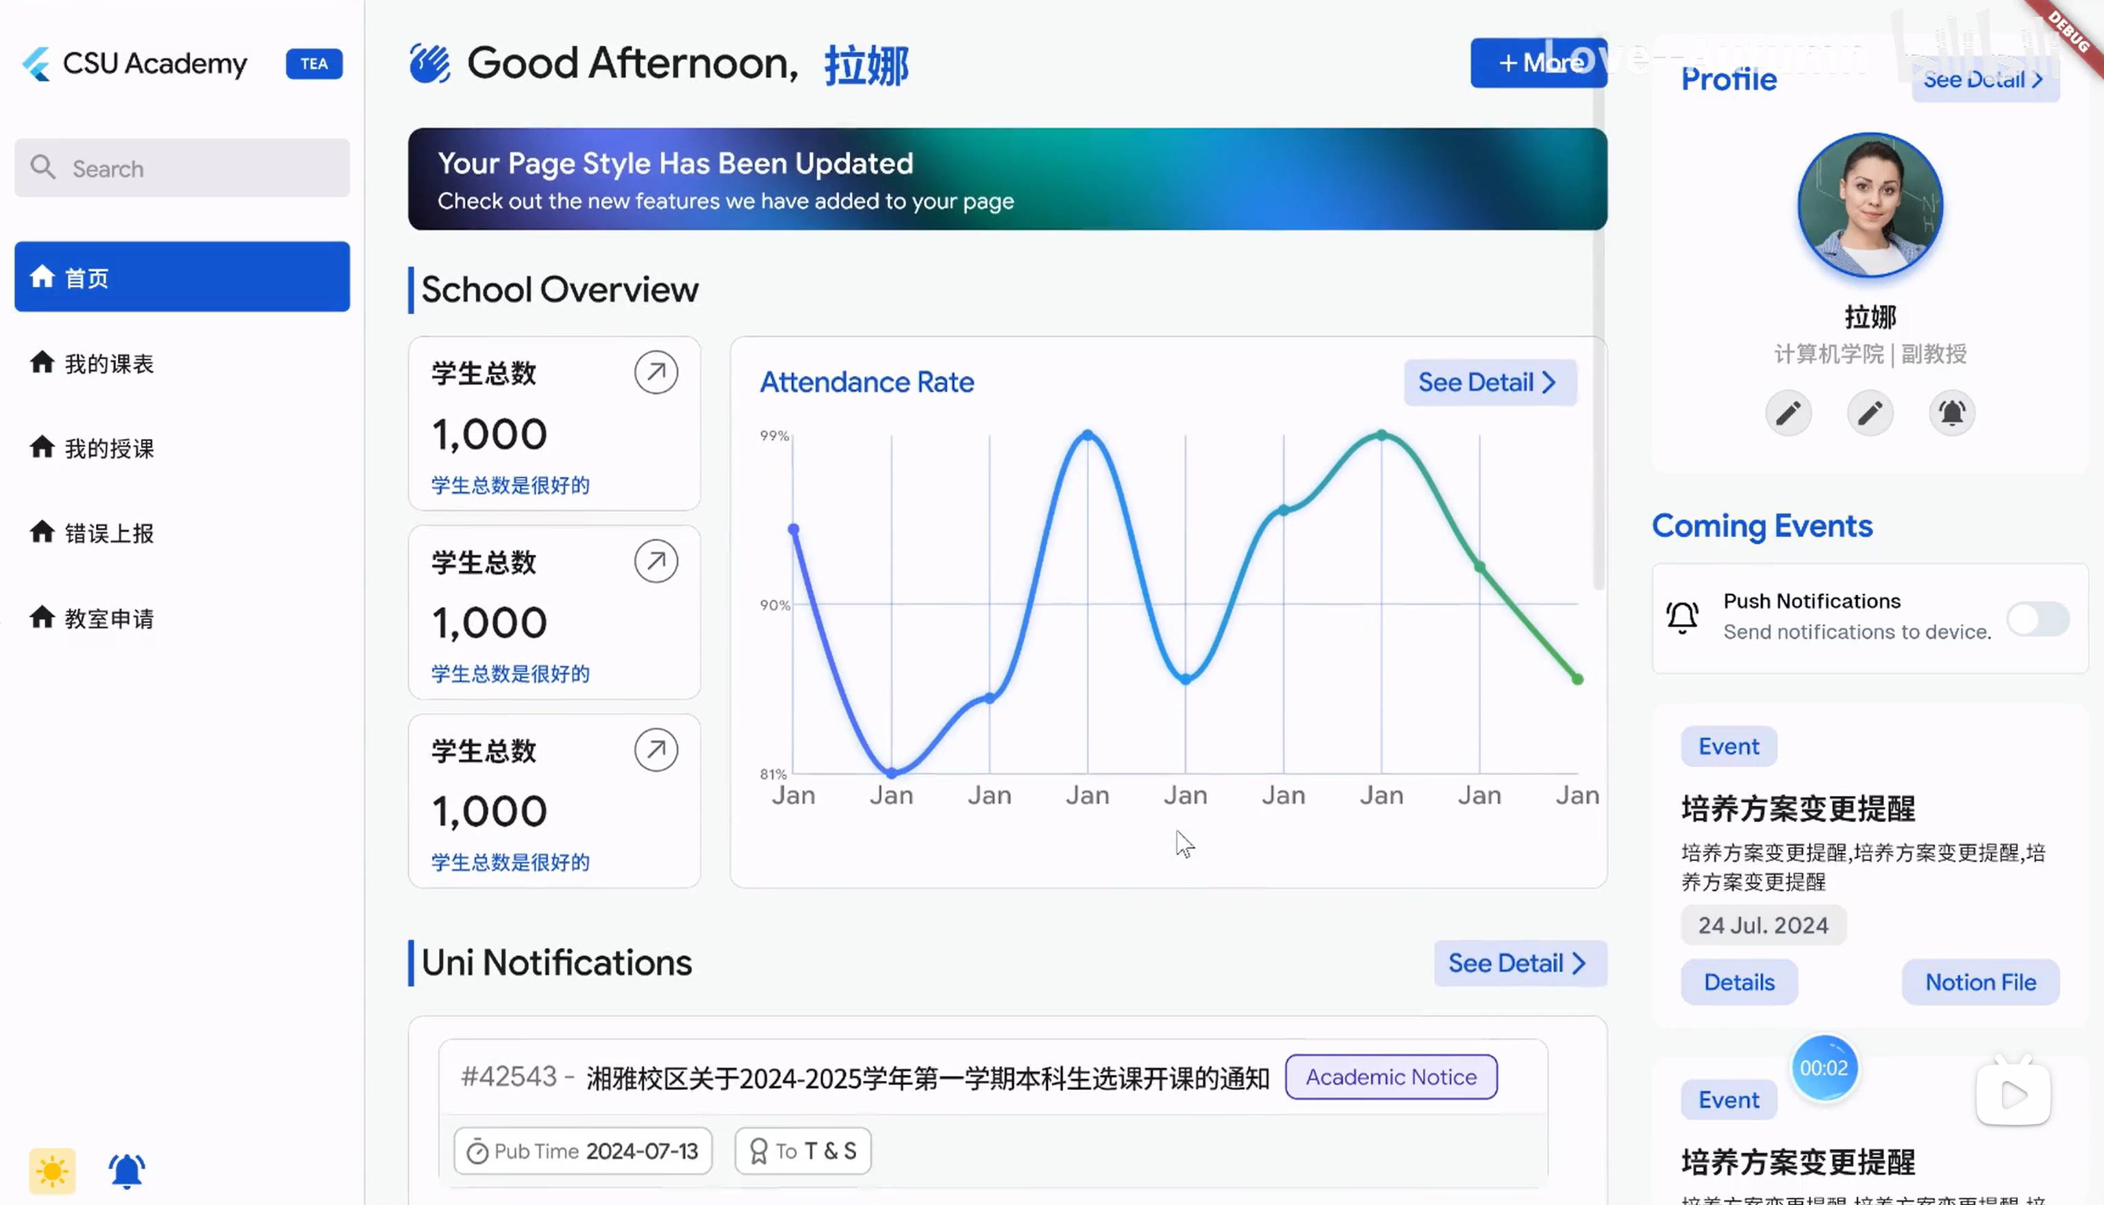Toggle the Push Notifications switch
The image size is (2104, 1205).
(x=2039, y=618)
